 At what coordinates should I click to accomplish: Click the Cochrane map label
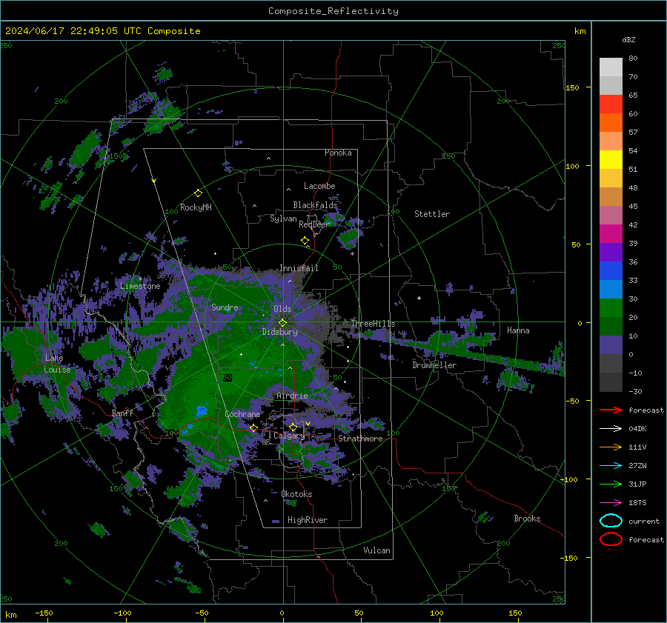click(x=242, y=414)
